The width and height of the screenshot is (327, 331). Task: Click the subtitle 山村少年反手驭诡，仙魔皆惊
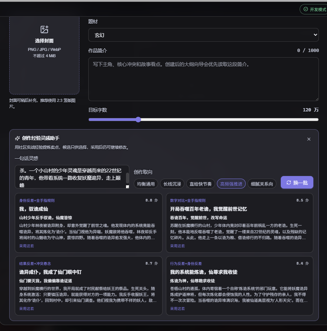[46, 218]
